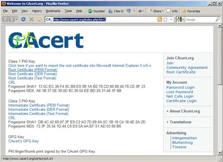Click the RSS feed icon in address bar
Image resolution: width=223 pixels, height=162 pixels.
(x=160, y=19)
